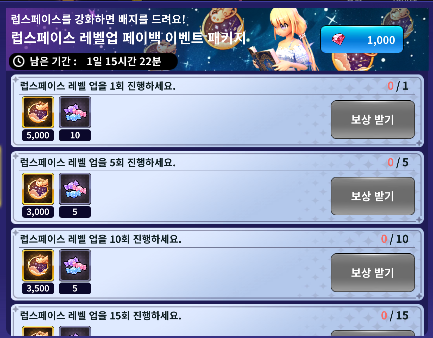The width and height of the screenshot is (433, 338).
Task: Tap the candy icon in the 5회 mission
Action: [75, 189]
